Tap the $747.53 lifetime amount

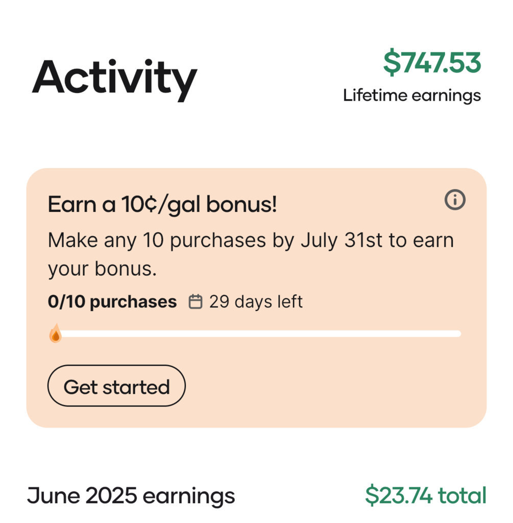pyautogui.click(x=432, y=62)
